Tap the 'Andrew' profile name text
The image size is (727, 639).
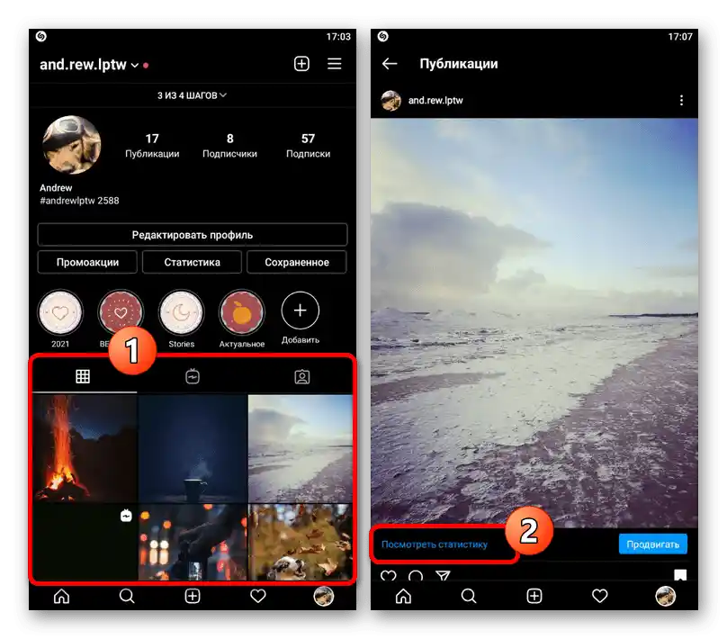pyautogui.click(x=56, y=188)
